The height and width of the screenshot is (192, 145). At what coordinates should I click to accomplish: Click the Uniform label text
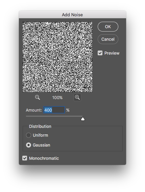41,135
